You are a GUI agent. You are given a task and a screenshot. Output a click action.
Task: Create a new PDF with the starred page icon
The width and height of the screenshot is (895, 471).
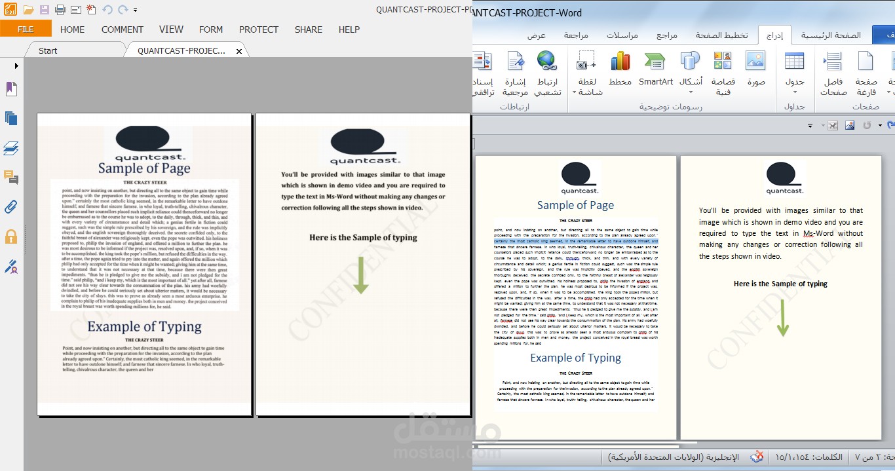tap(91, 10)
